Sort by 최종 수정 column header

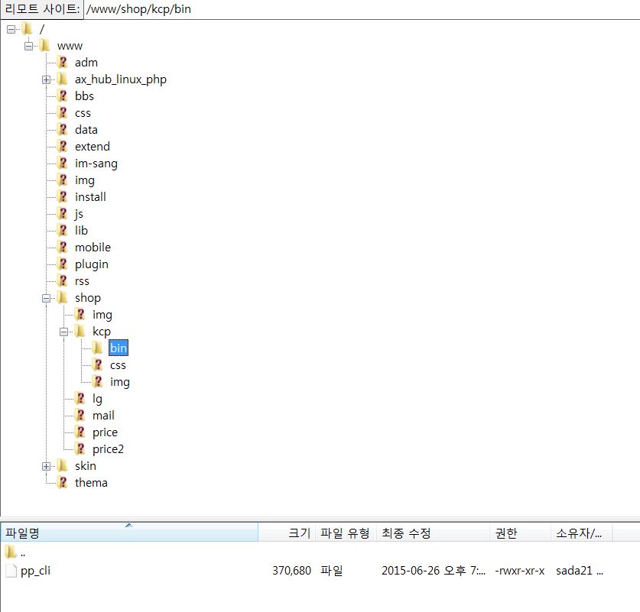[433, 533]
